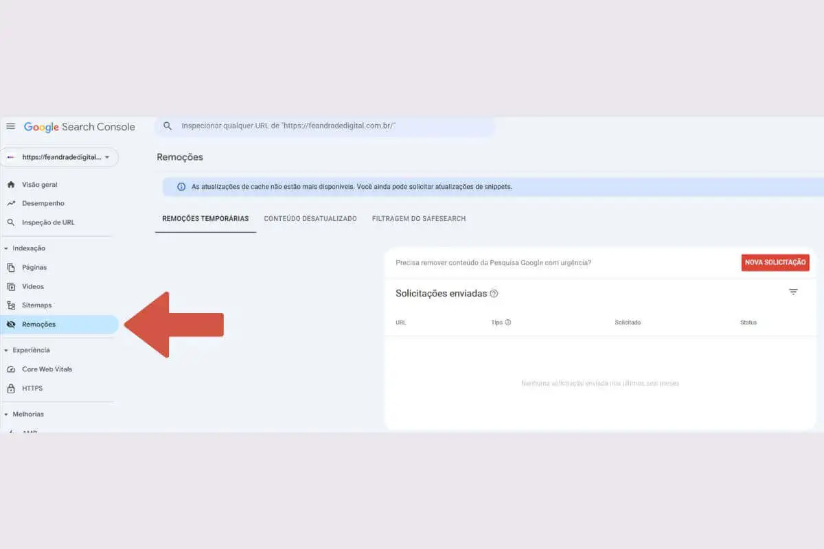The height and width of the screenshot is (549, 824).
Task: Click the Status column header
Action: 748,323
